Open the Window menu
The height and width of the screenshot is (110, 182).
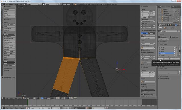(x=16, y=4)
